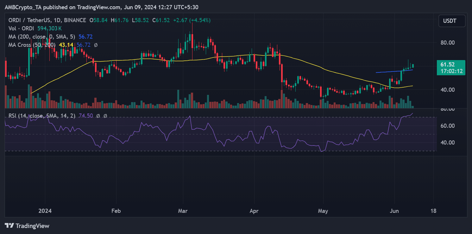
Task: Select the RSI (14, close, SMA, 14, 2) legend
Action: click(42, 116)
